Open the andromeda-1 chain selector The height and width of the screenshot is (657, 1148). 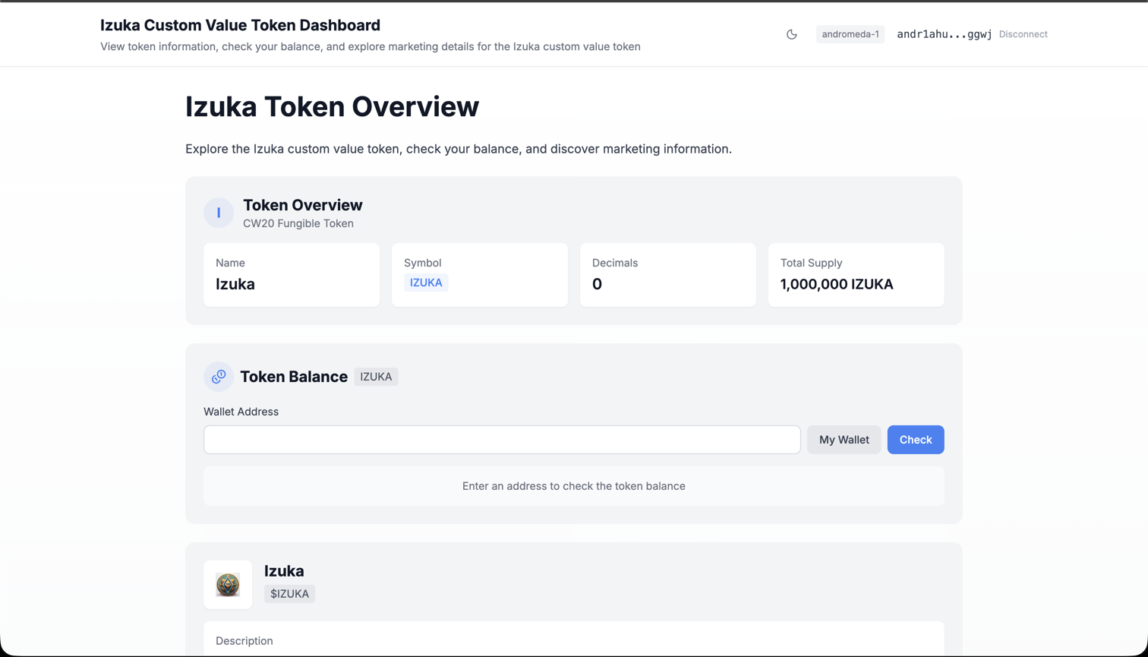coord(850,34)
